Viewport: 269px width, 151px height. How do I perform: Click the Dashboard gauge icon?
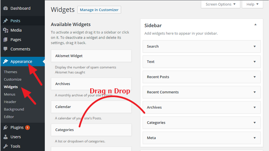coord(5,8)
